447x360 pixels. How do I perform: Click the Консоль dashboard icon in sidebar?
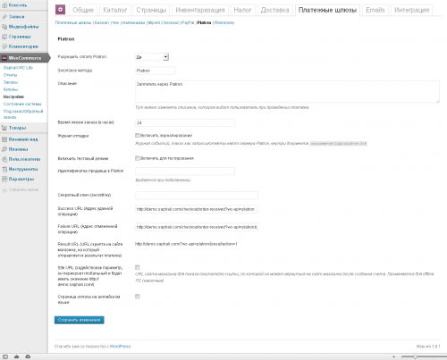click(x=4, y=5)
